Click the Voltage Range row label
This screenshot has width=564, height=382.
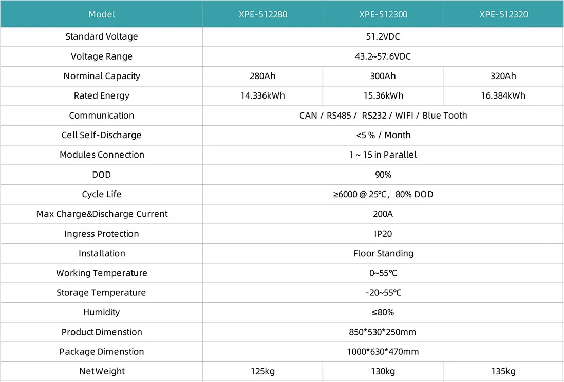pos(102,56)
